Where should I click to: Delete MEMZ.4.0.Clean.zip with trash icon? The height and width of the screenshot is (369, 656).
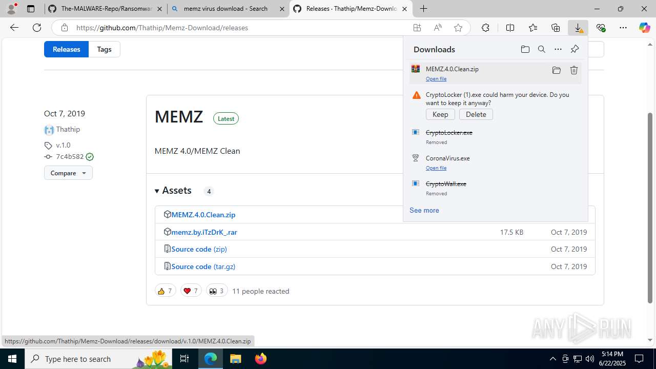574,70
